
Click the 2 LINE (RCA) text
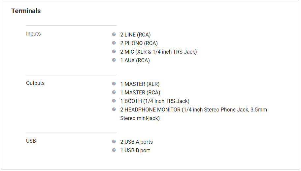coord(135,35)
